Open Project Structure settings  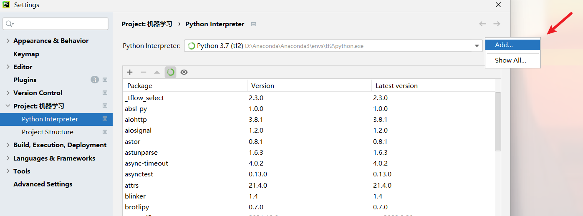[x=48, y=132]
